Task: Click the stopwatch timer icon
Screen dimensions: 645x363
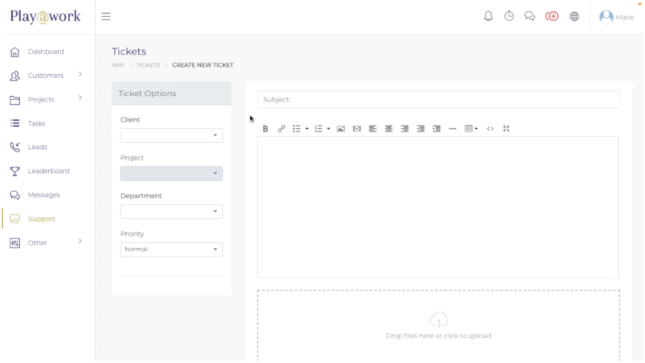Action: [509, 17]
